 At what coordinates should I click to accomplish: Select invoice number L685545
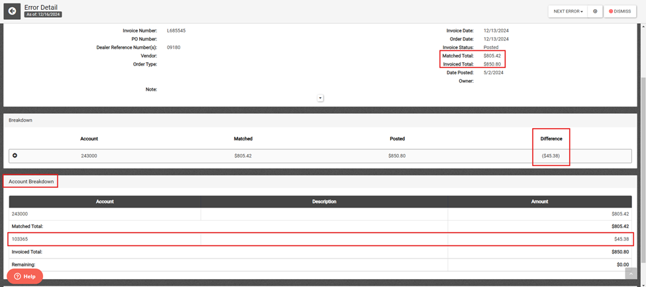[176, 30]
